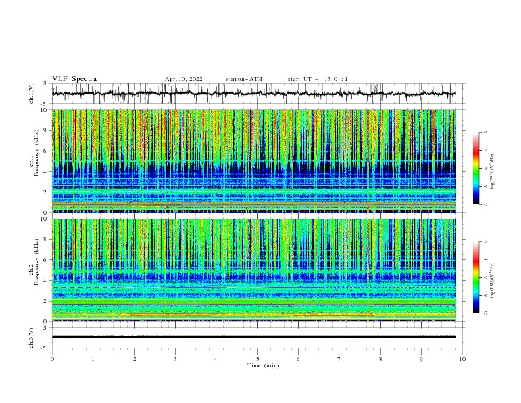Click the ch.2 frequency tick "6"
Image resolution: width=521 pixels, height=403 pixels.
coord(45,260)
